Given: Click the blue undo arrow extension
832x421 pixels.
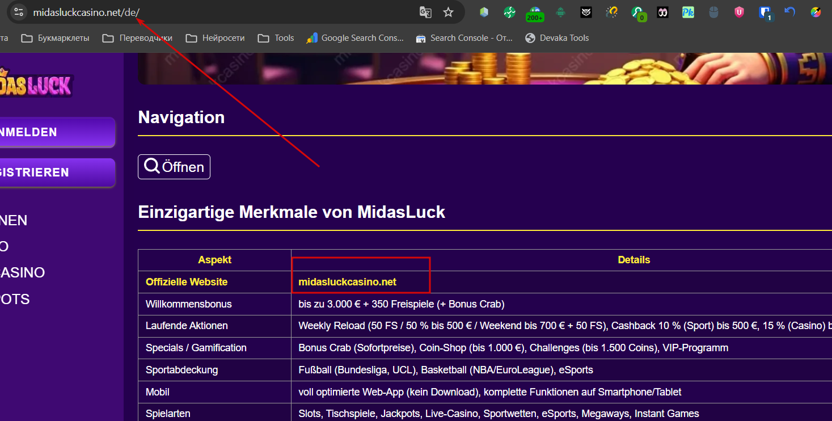Looking at the screenshot, I should click(790, 12).
